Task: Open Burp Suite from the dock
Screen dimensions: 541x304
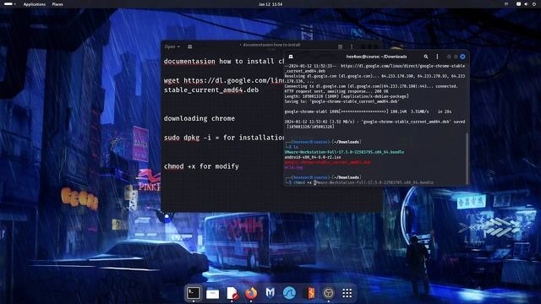Action: click(309, 293)
